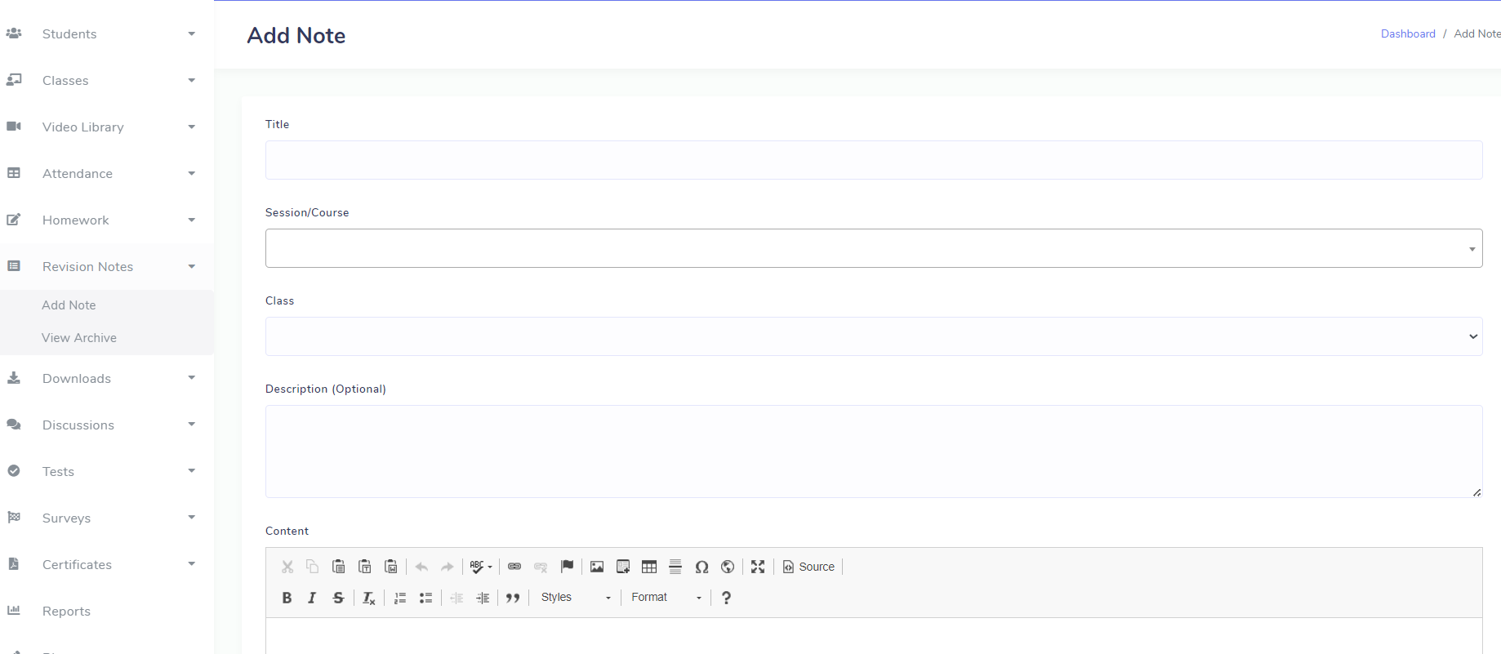Open the Format dropdown

click(666, 598)
